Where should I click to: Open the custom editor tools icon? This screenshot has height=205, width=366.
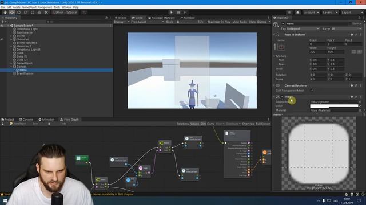tap(46, 13)
